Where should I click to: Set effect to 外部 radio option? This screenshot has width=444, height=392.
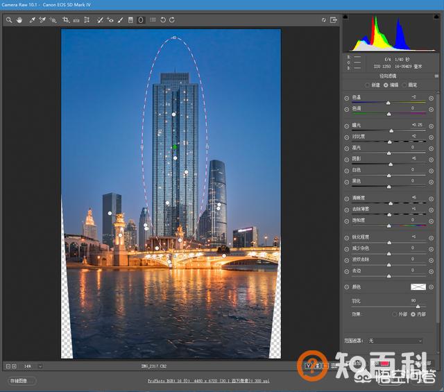(x=395, y=314)
